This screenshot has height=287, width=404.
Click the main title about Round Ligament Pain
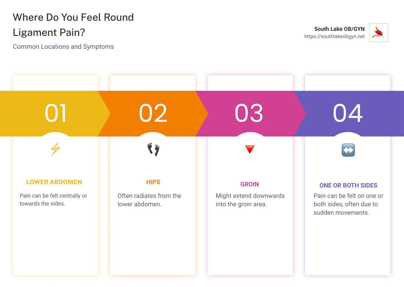(x=73, y=25)
